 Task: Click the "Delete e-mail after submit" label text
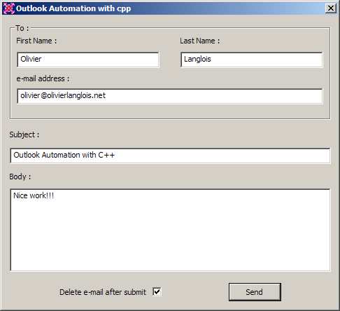[x=103, y=292]
